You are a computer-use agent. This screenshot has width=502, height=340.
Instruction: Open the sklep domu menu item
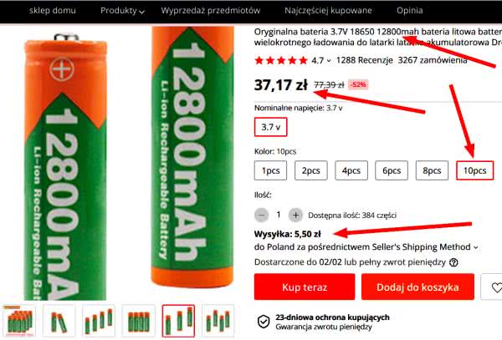53,11
